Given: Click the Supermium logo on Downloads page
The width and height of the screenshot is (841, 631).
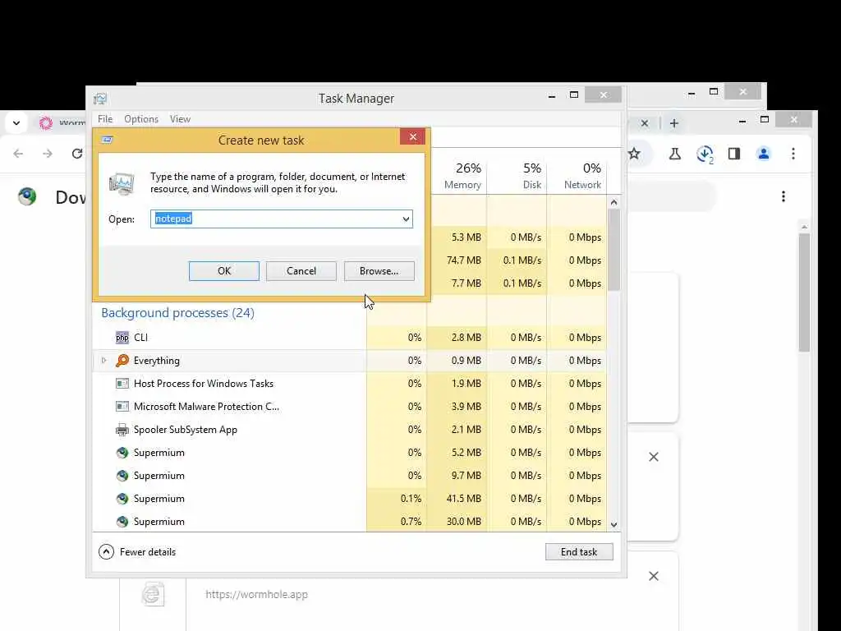Looking at the screenshot, I should pyautogui.click(x=27, y=197).
